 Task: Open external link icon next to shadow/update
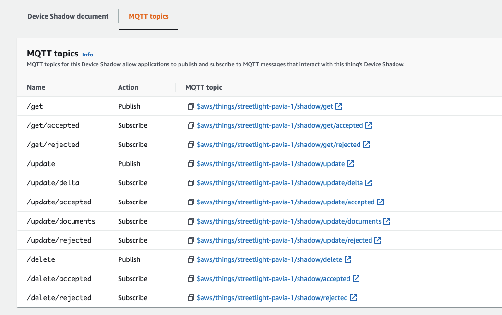click(x=350, y=164)
